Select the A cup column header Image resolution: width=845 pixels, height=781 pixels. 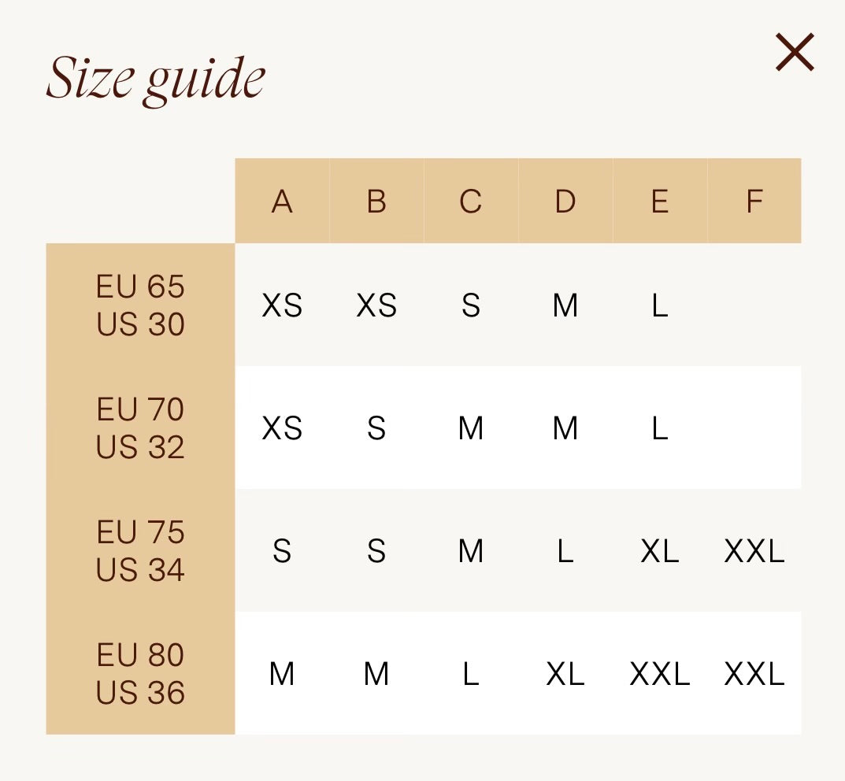tap(282, 201)
